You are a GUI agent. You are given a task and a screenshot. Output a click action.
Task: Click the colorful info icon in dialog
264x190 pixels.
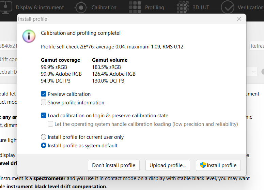[29, 35]
